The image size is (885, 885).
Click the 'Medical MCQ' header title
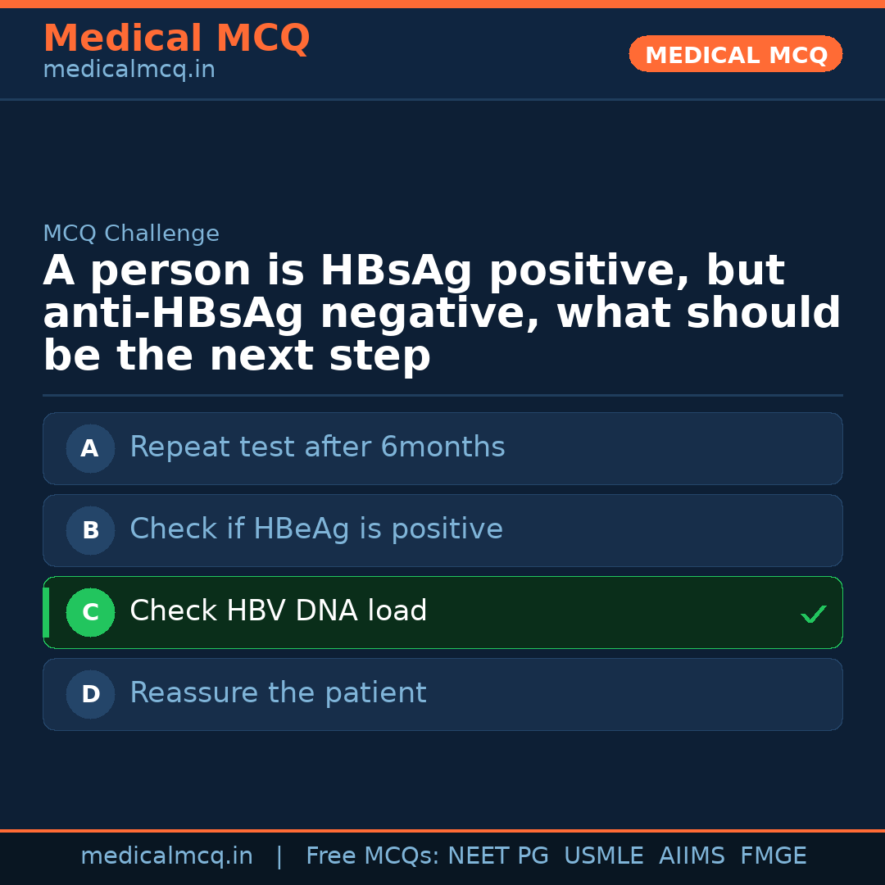pos(176,39)
